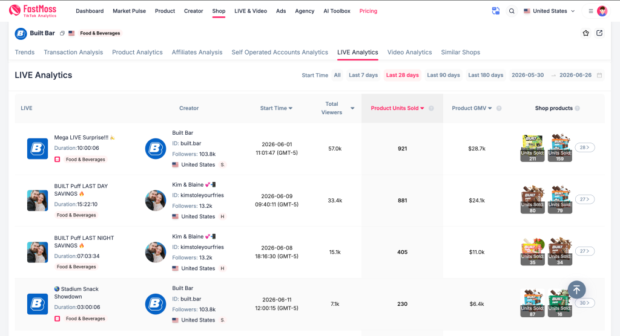
Task: Open Stadium Snack Showdown title
Action: (x=76, y=292)
